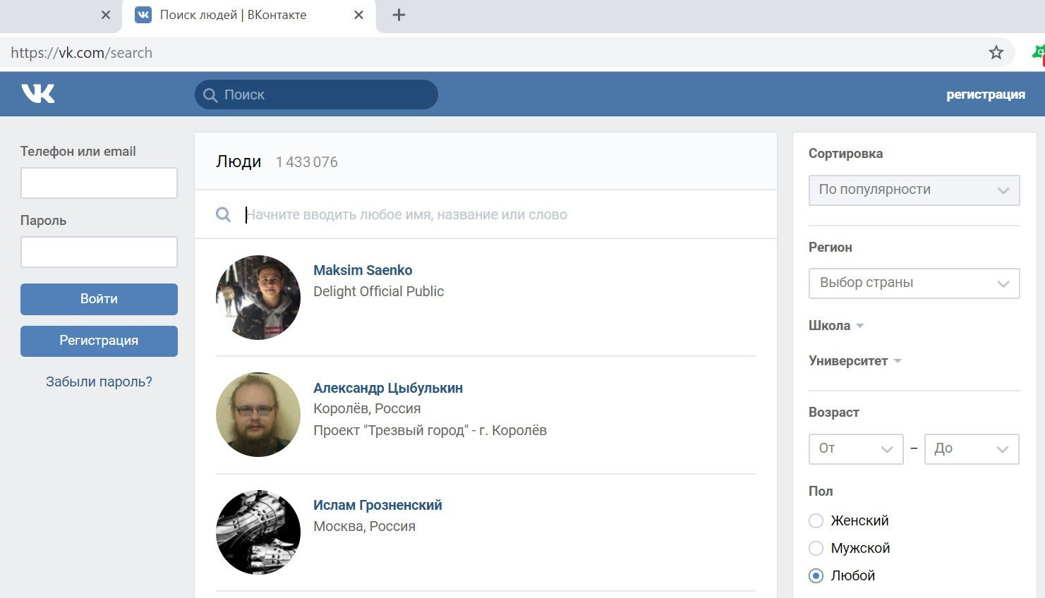Click the browser address bar URL
This screenshot has width=1045, height=598.
[x=81, y=53]
